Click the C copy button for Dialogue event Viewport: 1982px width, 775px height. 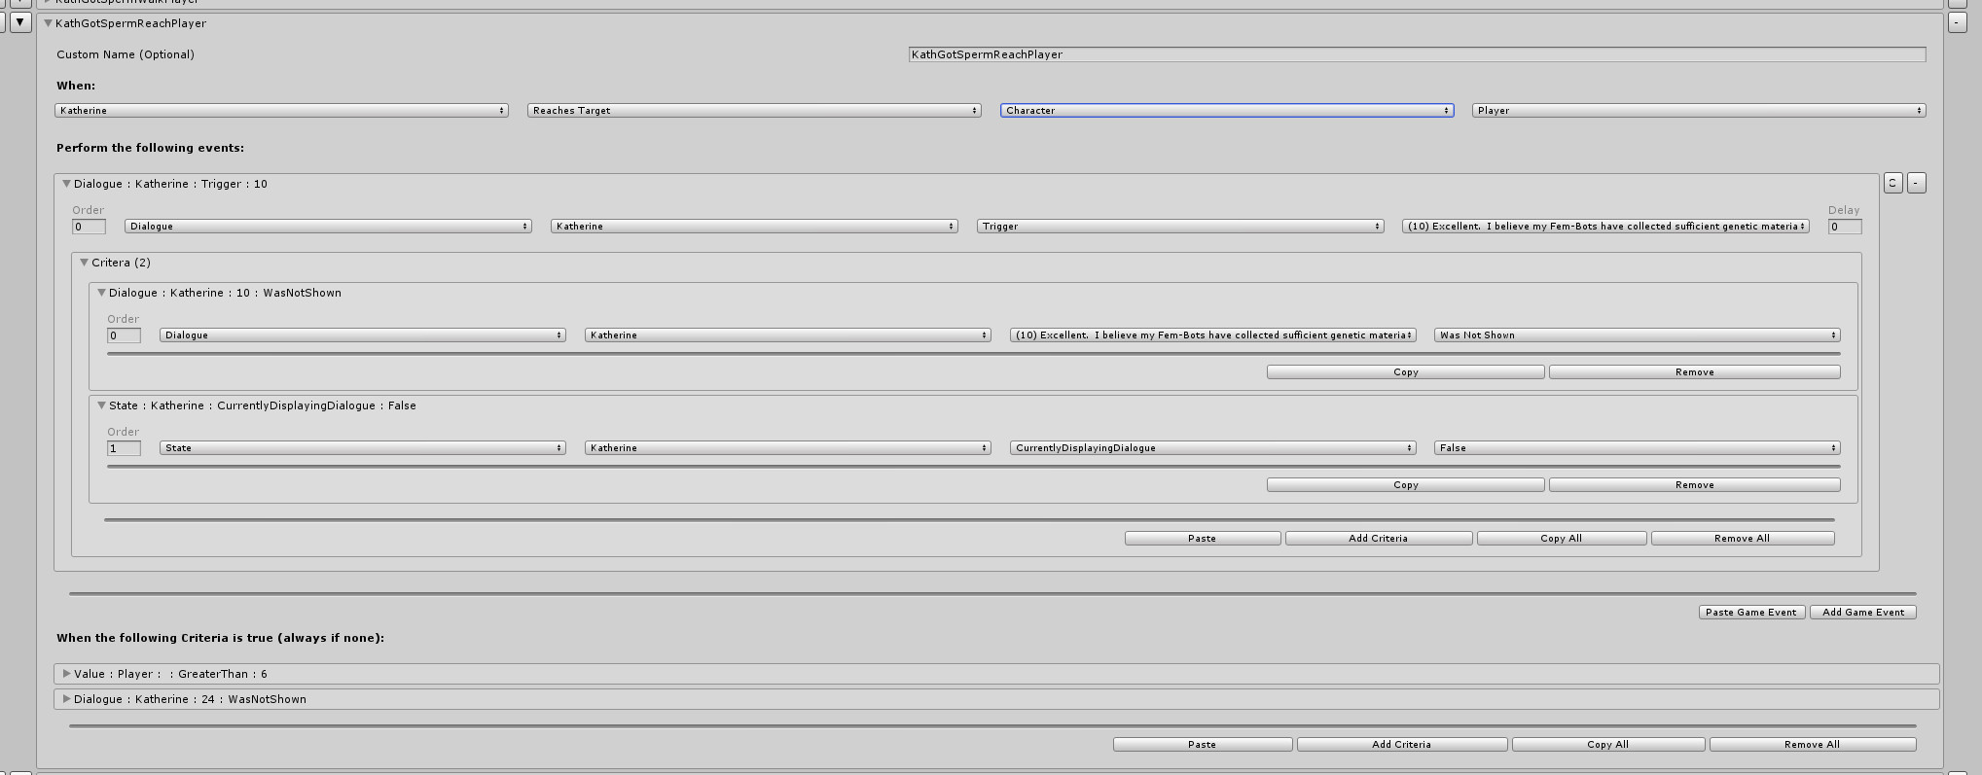click(x=1892, y=183)
